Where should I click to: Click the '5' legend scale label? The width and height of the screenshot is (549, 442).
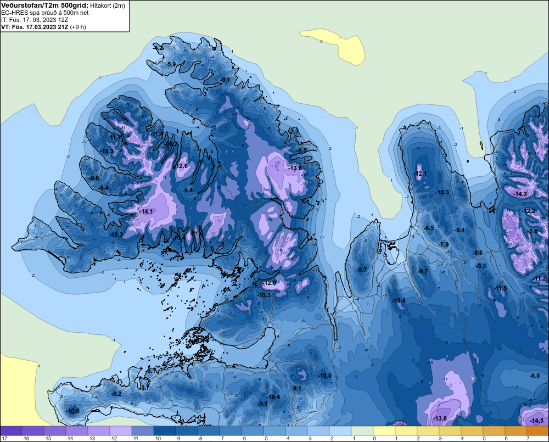[484, 439]
